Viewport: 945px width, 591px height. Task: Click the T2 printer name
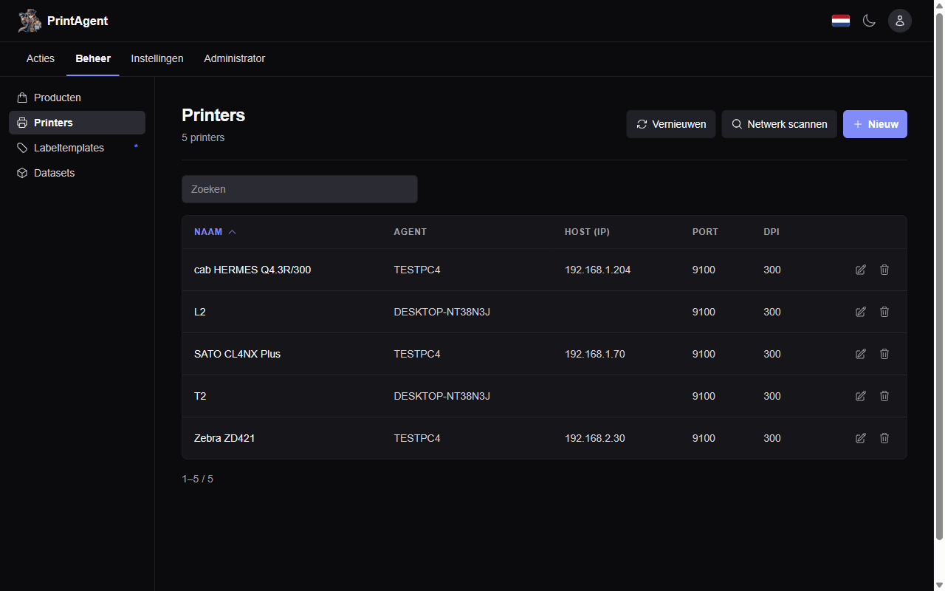(x=200, y=396)
